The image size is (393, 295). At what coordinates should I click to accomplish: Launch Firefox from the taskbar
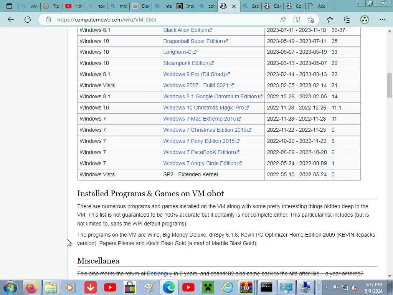(31, 287)
